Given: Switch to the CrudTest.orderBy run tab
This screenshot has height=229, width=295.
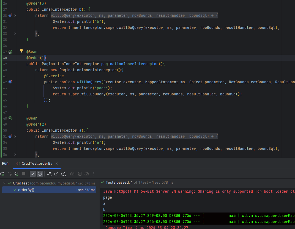Looking at the screenshot, I should point(37,164).
